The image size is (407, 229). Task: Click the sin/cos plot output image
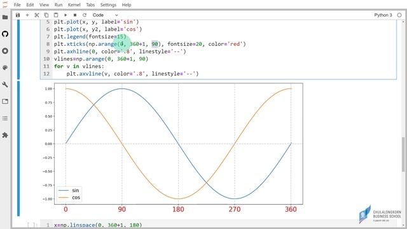tap(173, 148)
